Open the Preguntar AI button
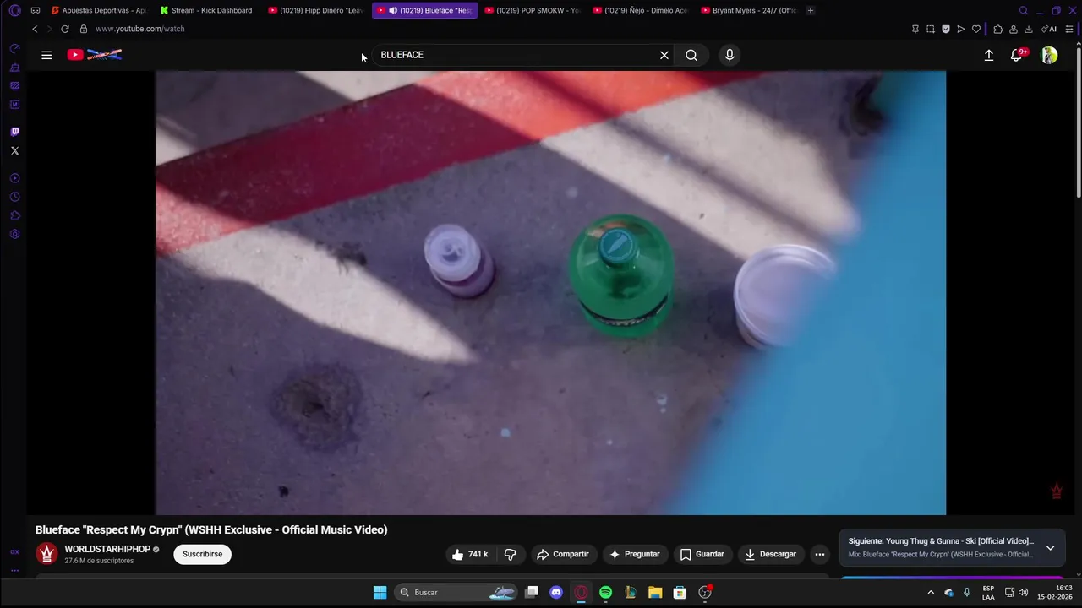This screenshot has width=1082, height=608. click(x=635, y=554)
